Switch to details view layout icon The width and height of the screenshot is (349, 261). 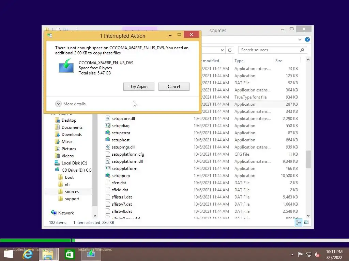coord(299,222)
